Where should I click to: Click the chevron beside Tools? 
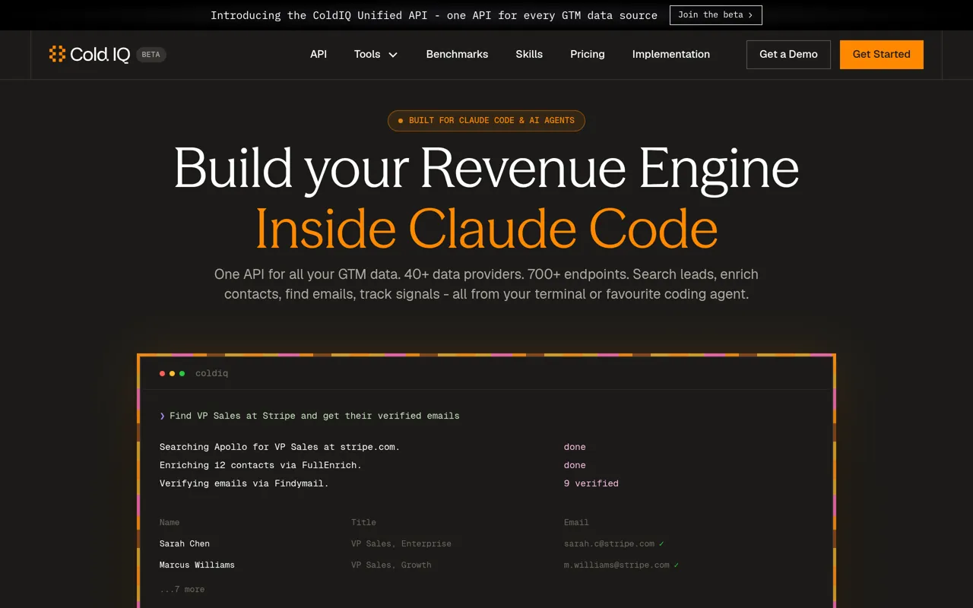pos(393,55)
